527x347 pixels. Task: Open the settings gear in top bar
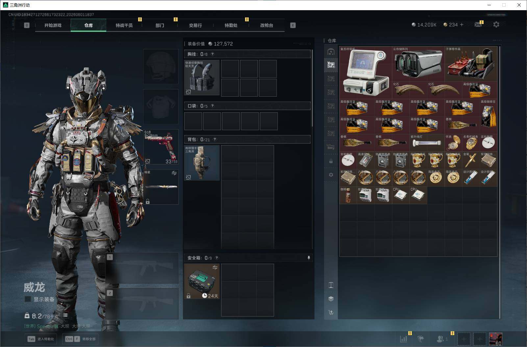click(496, 25)
